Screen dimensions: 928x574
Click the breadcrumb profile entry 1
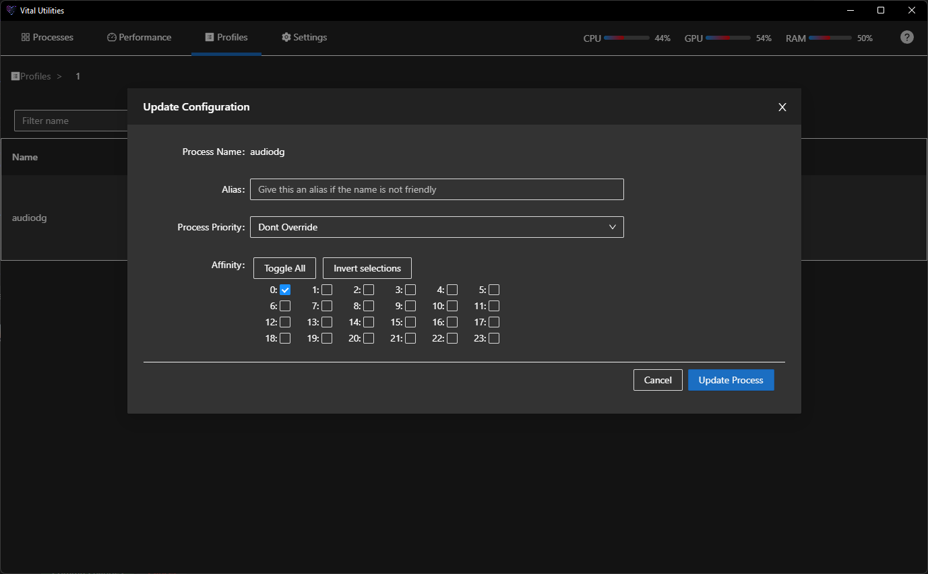point(78,76)
